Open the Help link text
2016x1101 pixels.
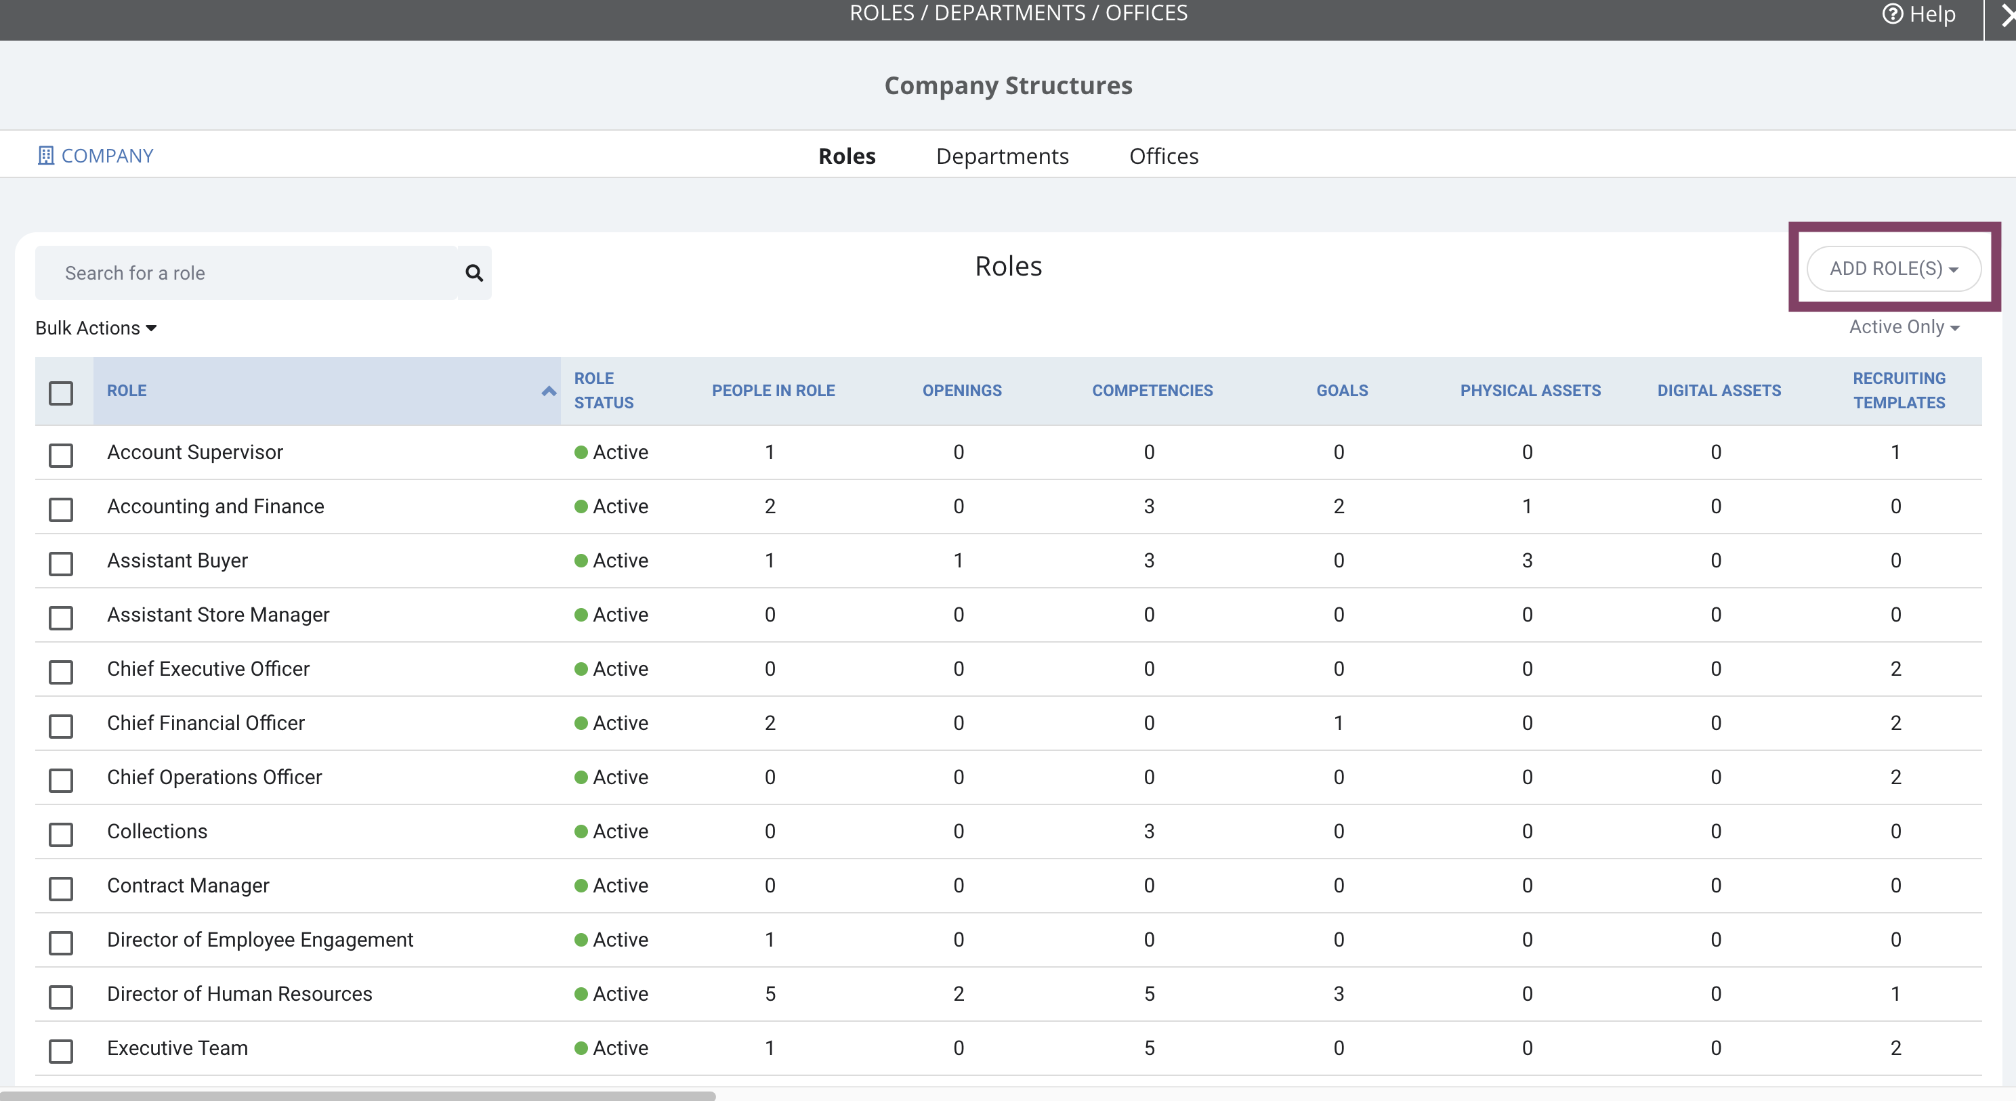coord(1932,14)
